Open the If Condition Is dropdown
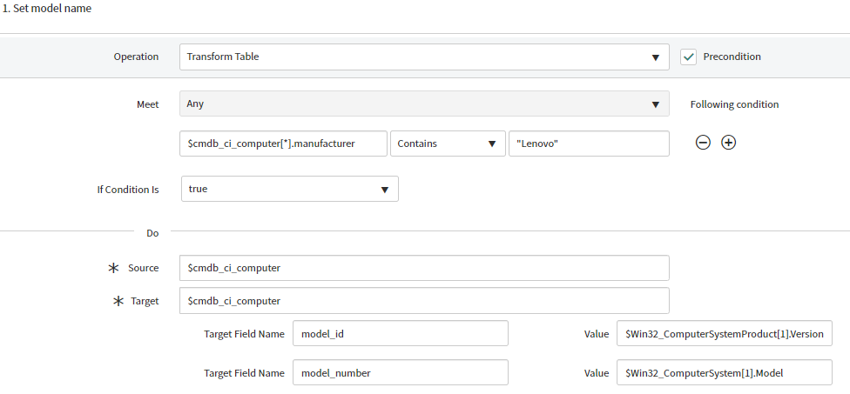 click(x=290, y=189)
